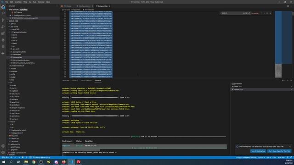294x165 pixels.
Task: Open the Source Control view
Action: (3, 20)
